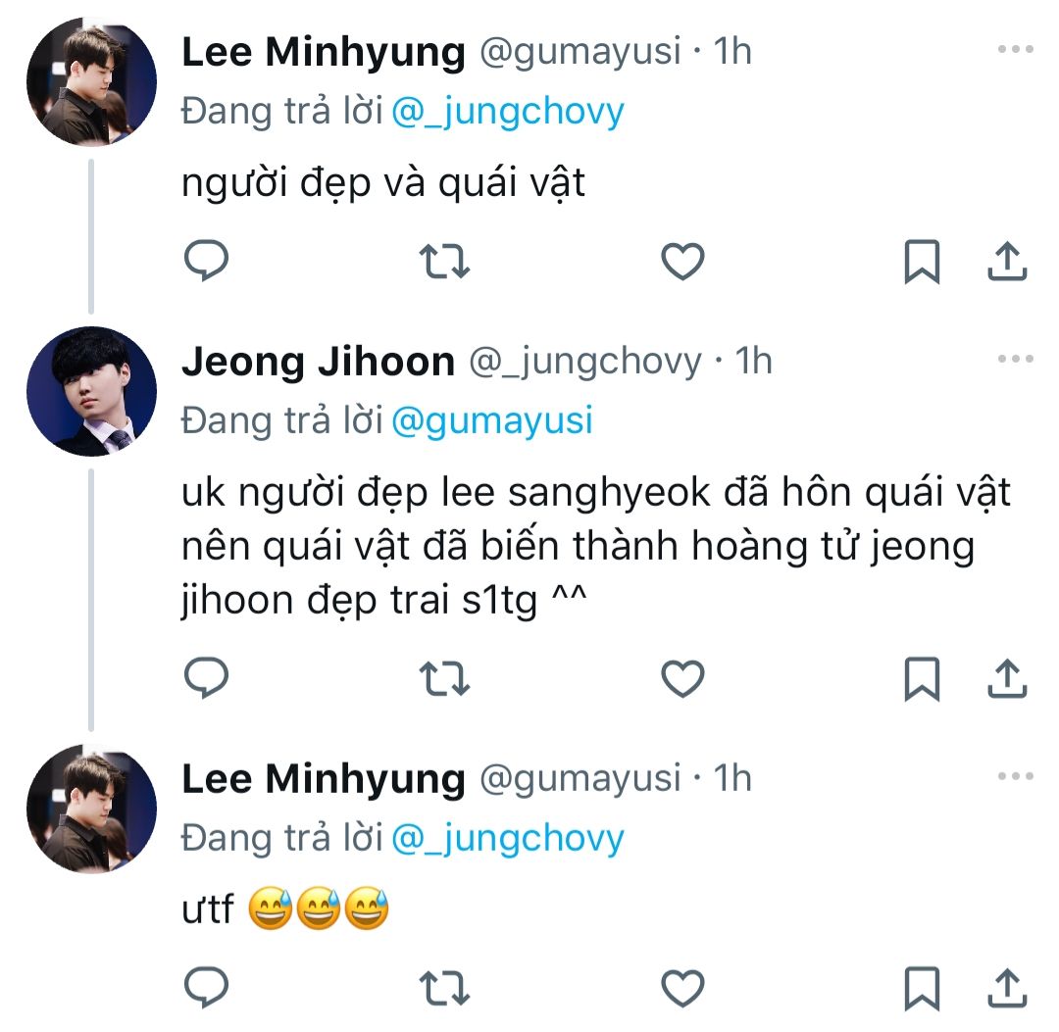The image size is (1059, 1032).
Task: Open the Jeong Jihoon display name
Action: [x=318, y=363]
